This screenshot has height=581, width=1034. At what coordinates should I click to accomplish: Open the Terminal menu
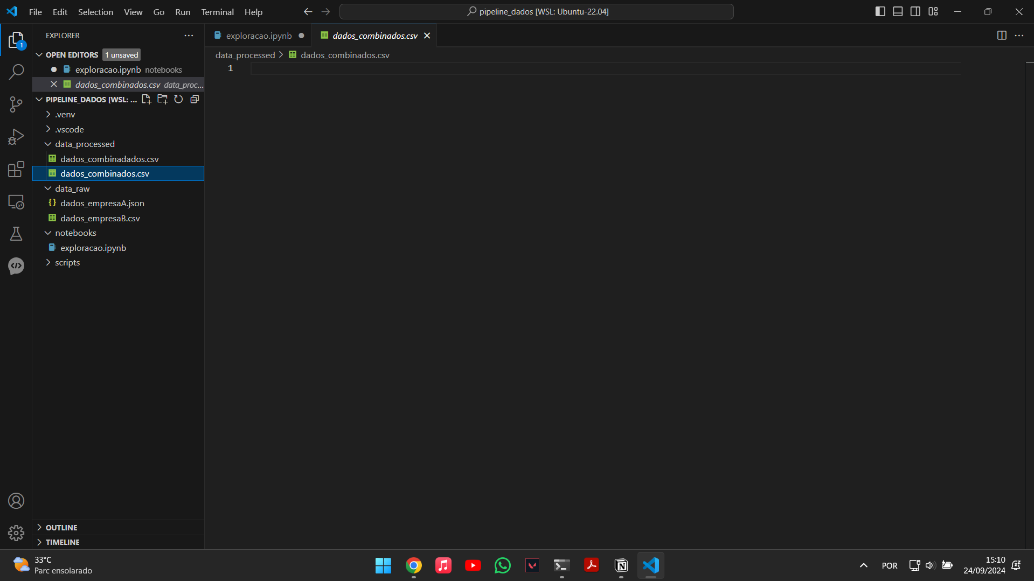[x=217, y=12]
